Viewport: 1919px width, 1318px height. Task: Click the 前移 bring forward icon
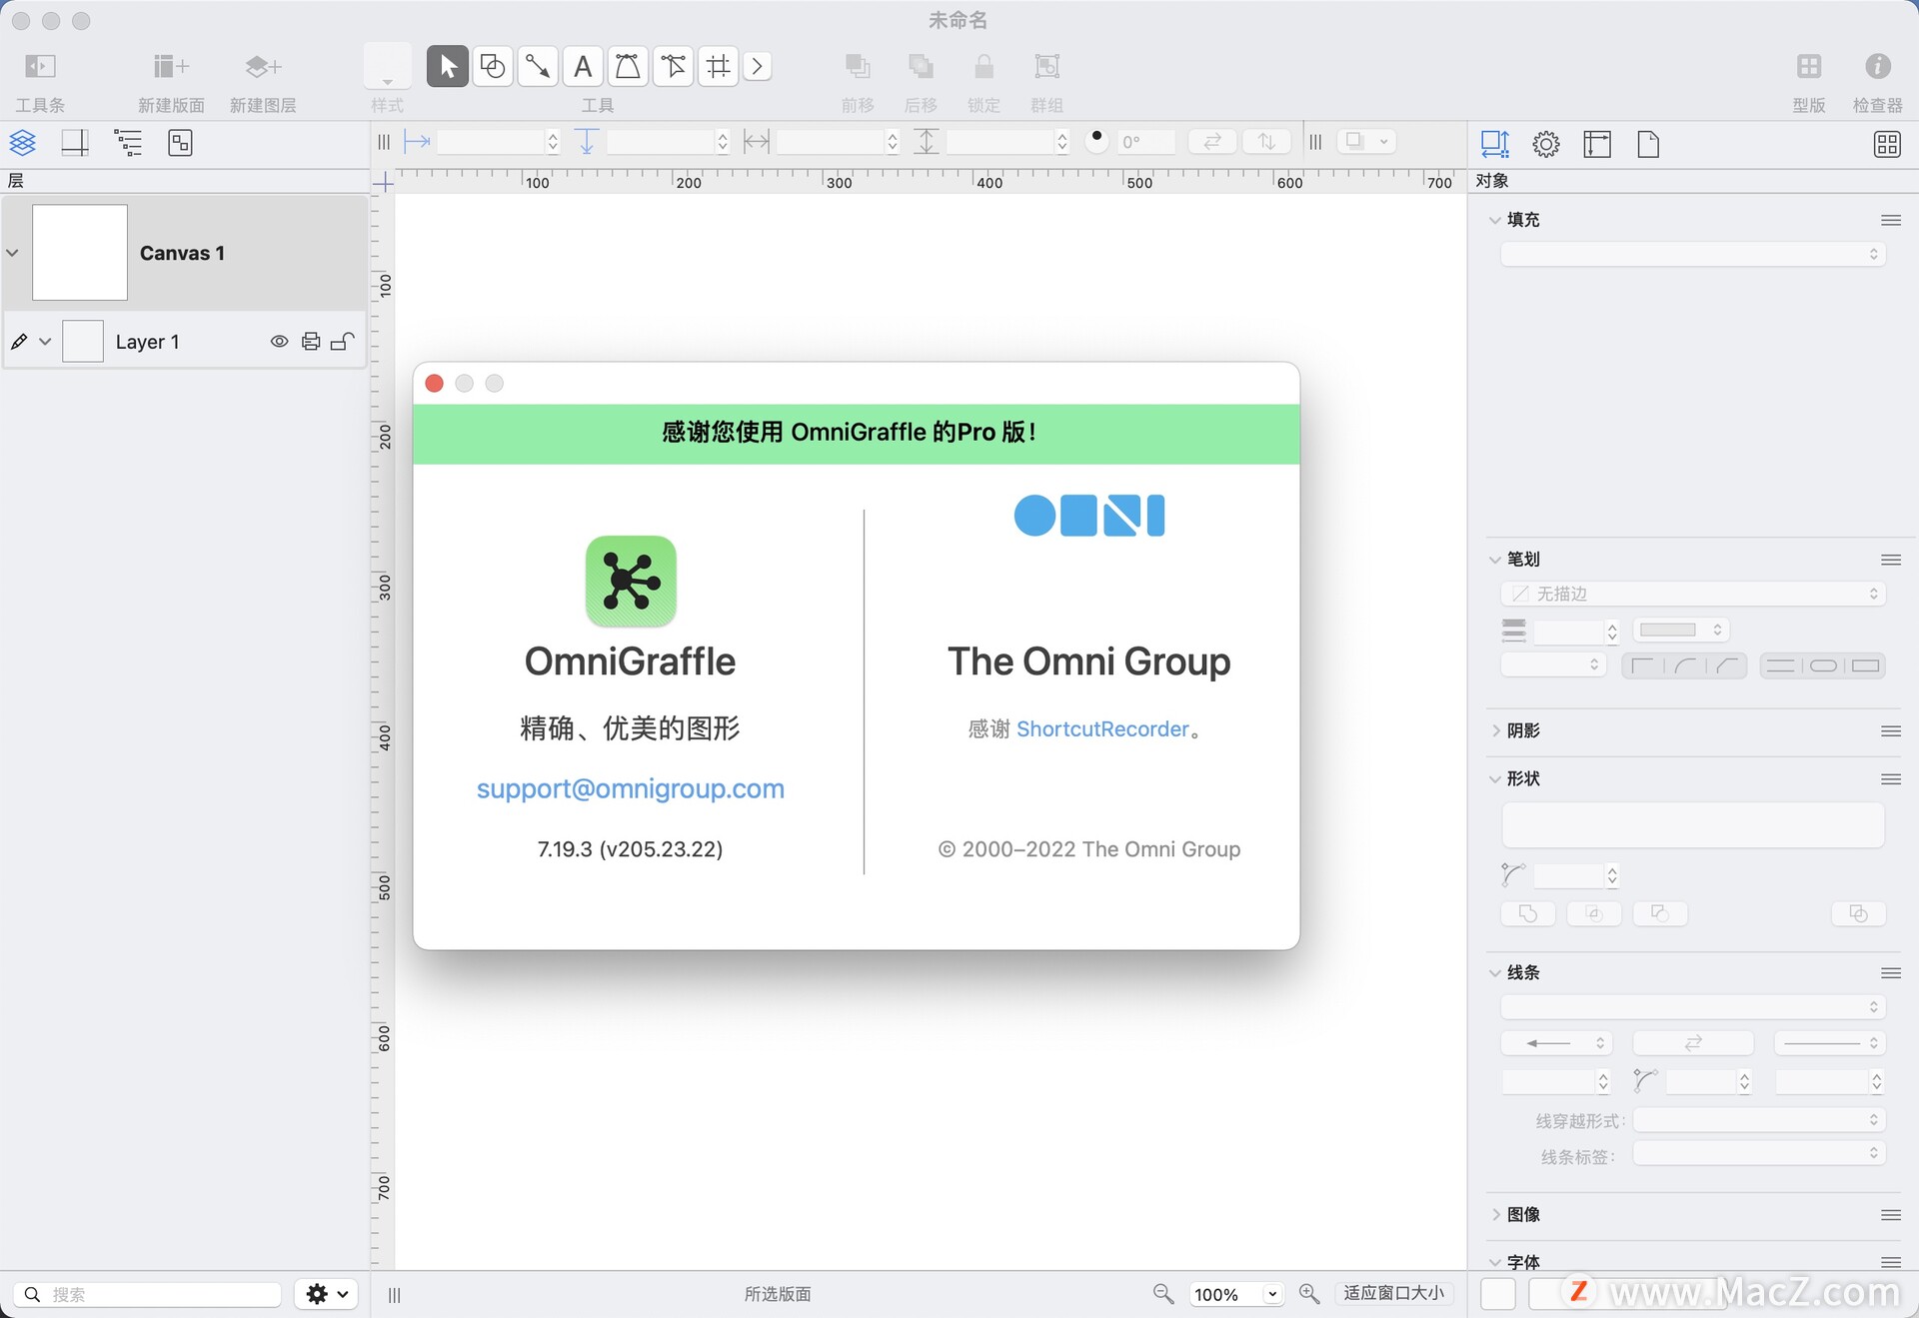858,66
